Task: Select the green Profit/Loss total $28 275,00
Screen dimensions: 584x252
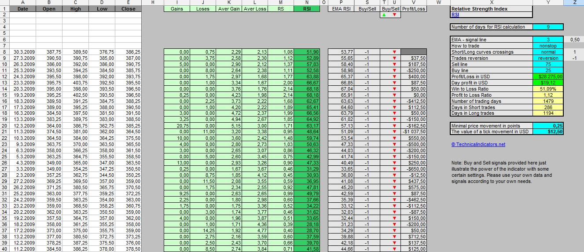Action: tap(548, 77)
